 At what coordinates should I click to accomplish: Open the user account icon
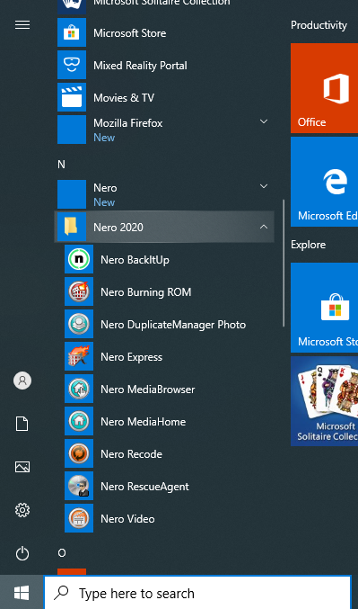coord(22,381)
